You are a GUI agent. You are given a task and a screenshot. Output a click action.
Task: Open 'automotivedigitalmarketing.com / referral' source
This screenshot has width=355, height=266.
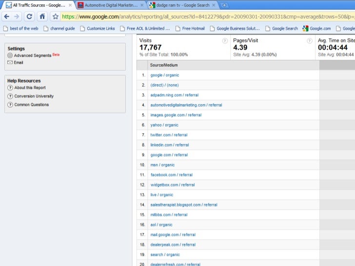186,105
